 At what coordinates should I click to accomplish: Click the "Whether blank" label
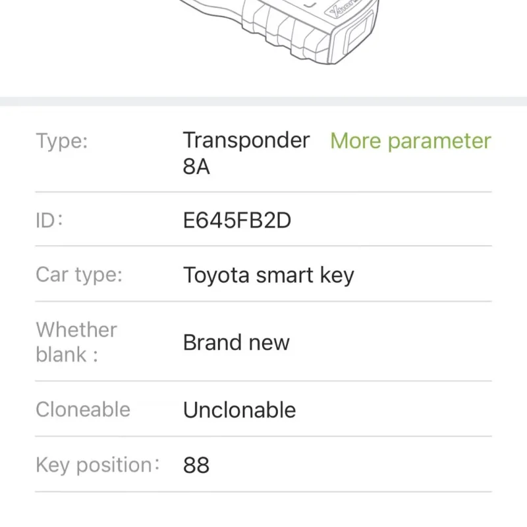tap(76, 342)
